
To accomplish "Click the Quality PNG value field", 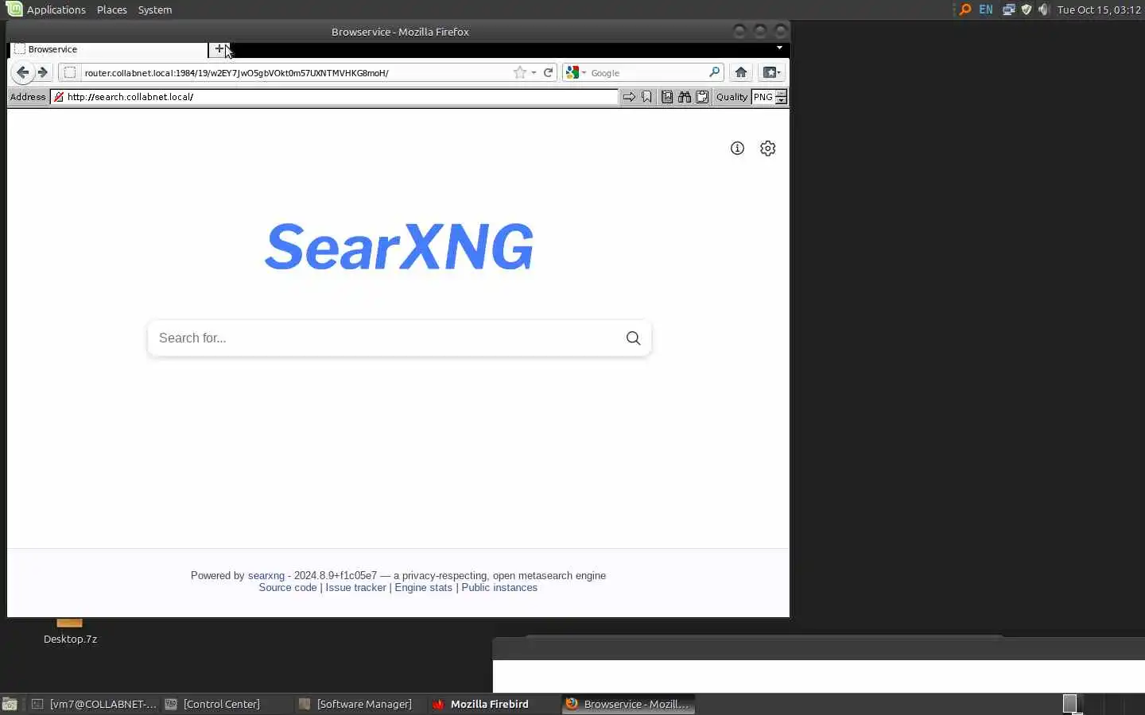I will pyautogui.click(x=763, y=97).
